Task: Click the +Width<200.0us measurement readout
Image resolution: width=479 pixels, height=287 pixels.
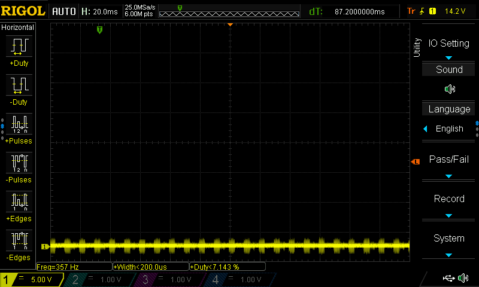Action: tap(151, 267)
